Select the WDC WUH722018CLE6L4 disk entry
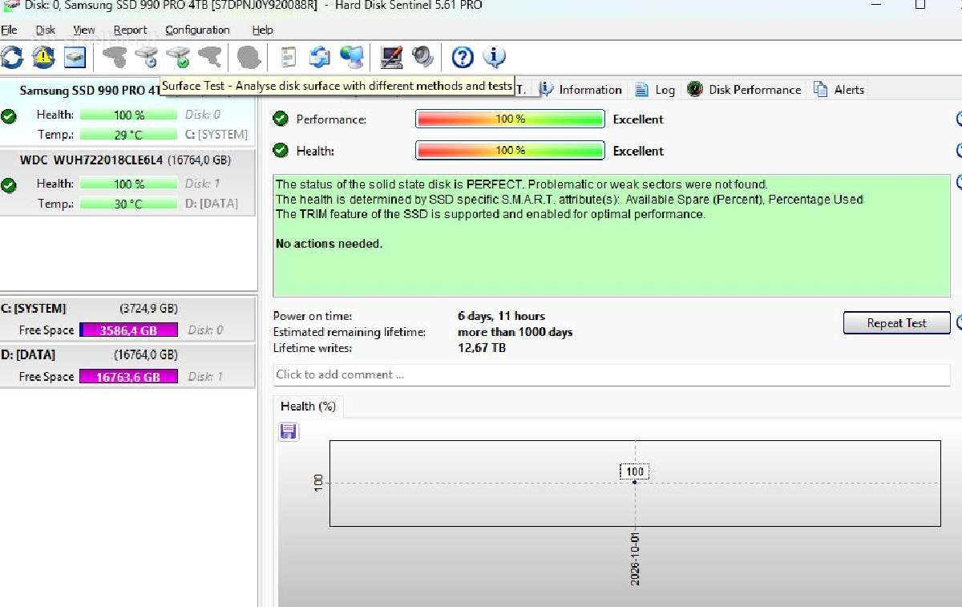 tap(127, 182)
